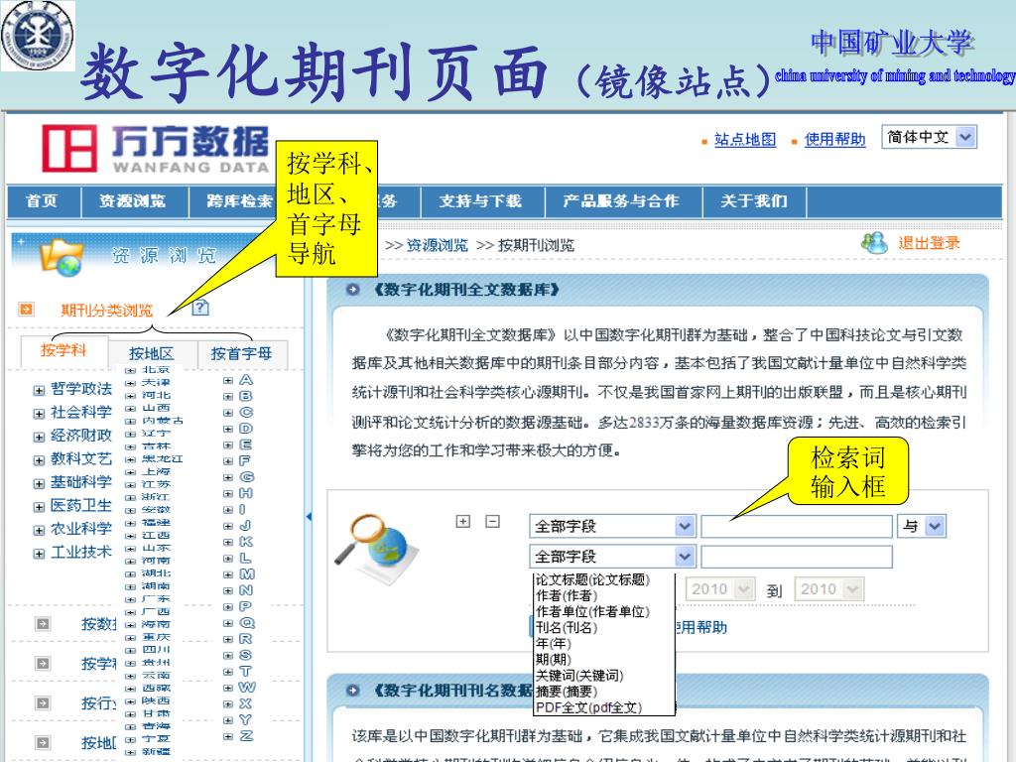1016x762 pixels.
Task: Click the second search term input box
Action: 797,557
